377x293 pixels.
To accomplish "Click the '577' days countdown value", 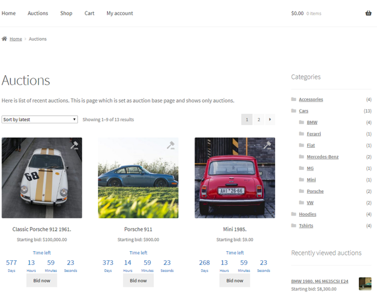I will tap(11, 262).
